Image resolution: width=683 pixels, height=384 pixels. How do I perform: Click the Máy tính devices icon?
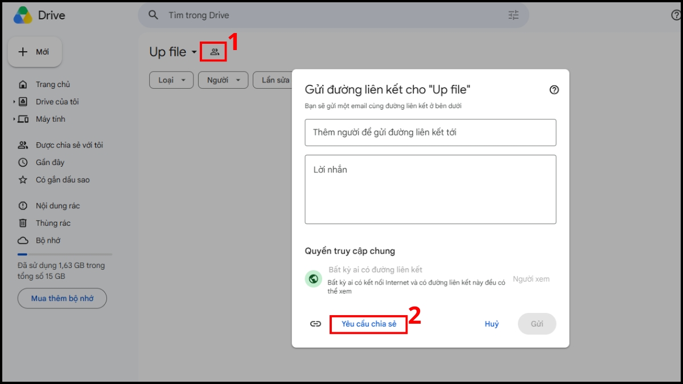(x=23, y=119)
